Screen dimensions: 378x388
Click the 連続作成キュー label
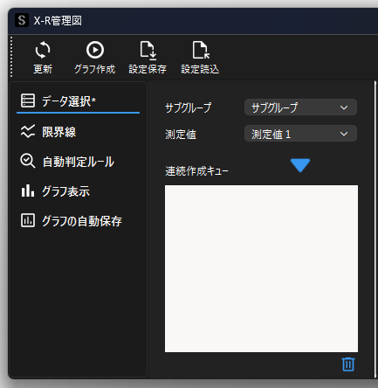(x=196, y=171)
